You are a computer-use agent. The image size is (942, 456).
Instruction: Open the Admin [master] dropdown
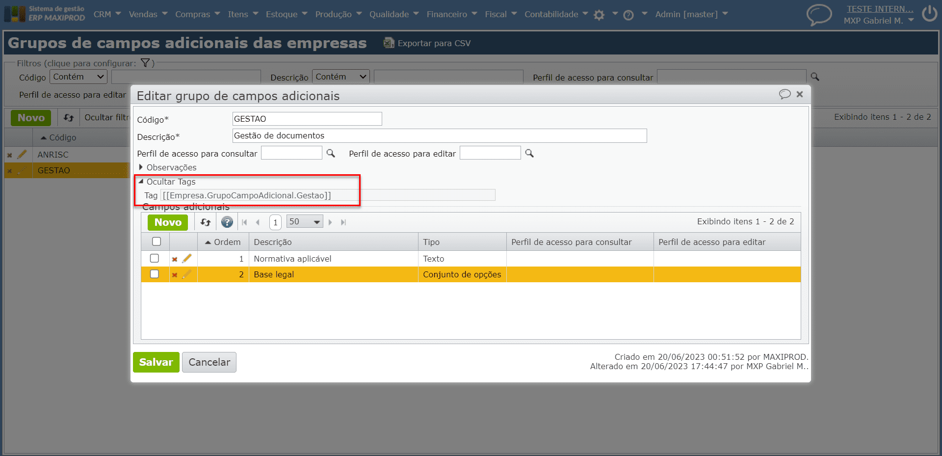coord(691,14)
